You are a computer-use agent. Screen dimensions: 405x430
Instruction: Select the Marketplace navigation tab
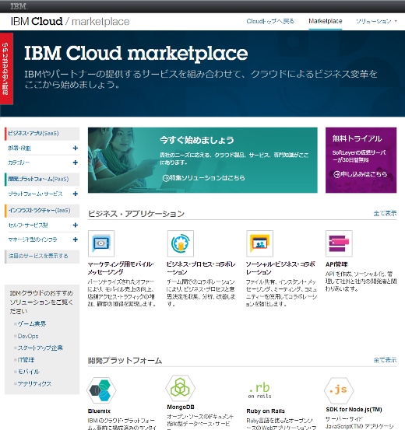click(x=326, y=21)
